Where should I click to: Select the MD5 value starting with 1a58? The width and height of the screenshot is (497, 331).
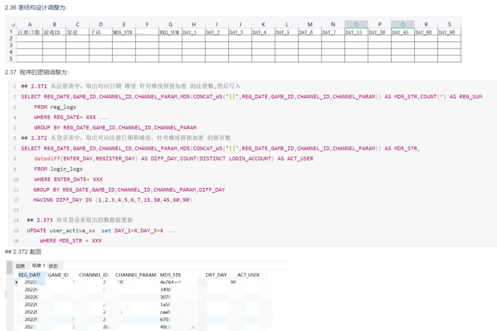165,304
